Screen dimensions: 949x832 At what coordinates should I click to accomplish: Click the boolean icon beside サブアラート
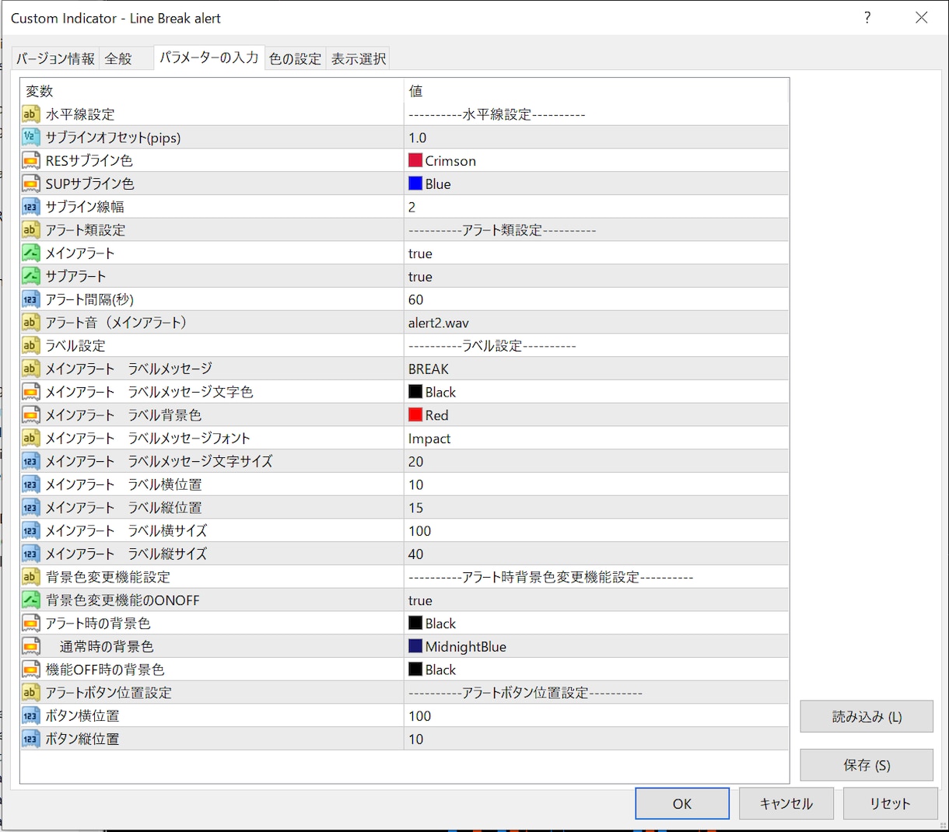tap(30, 276)
